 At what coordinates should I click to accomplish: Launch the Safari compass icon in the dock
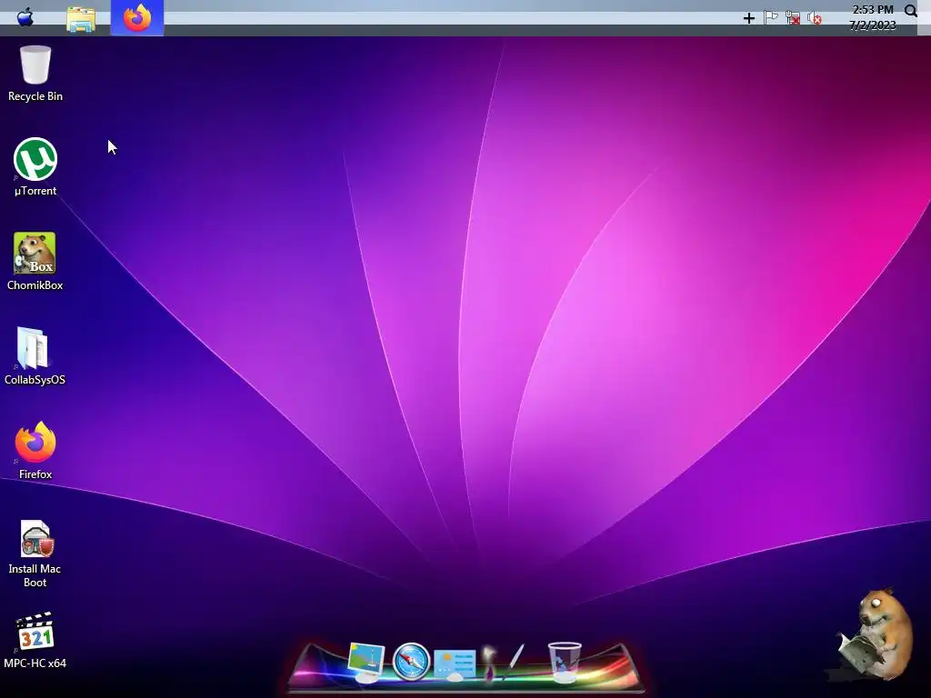pos(411,662)
